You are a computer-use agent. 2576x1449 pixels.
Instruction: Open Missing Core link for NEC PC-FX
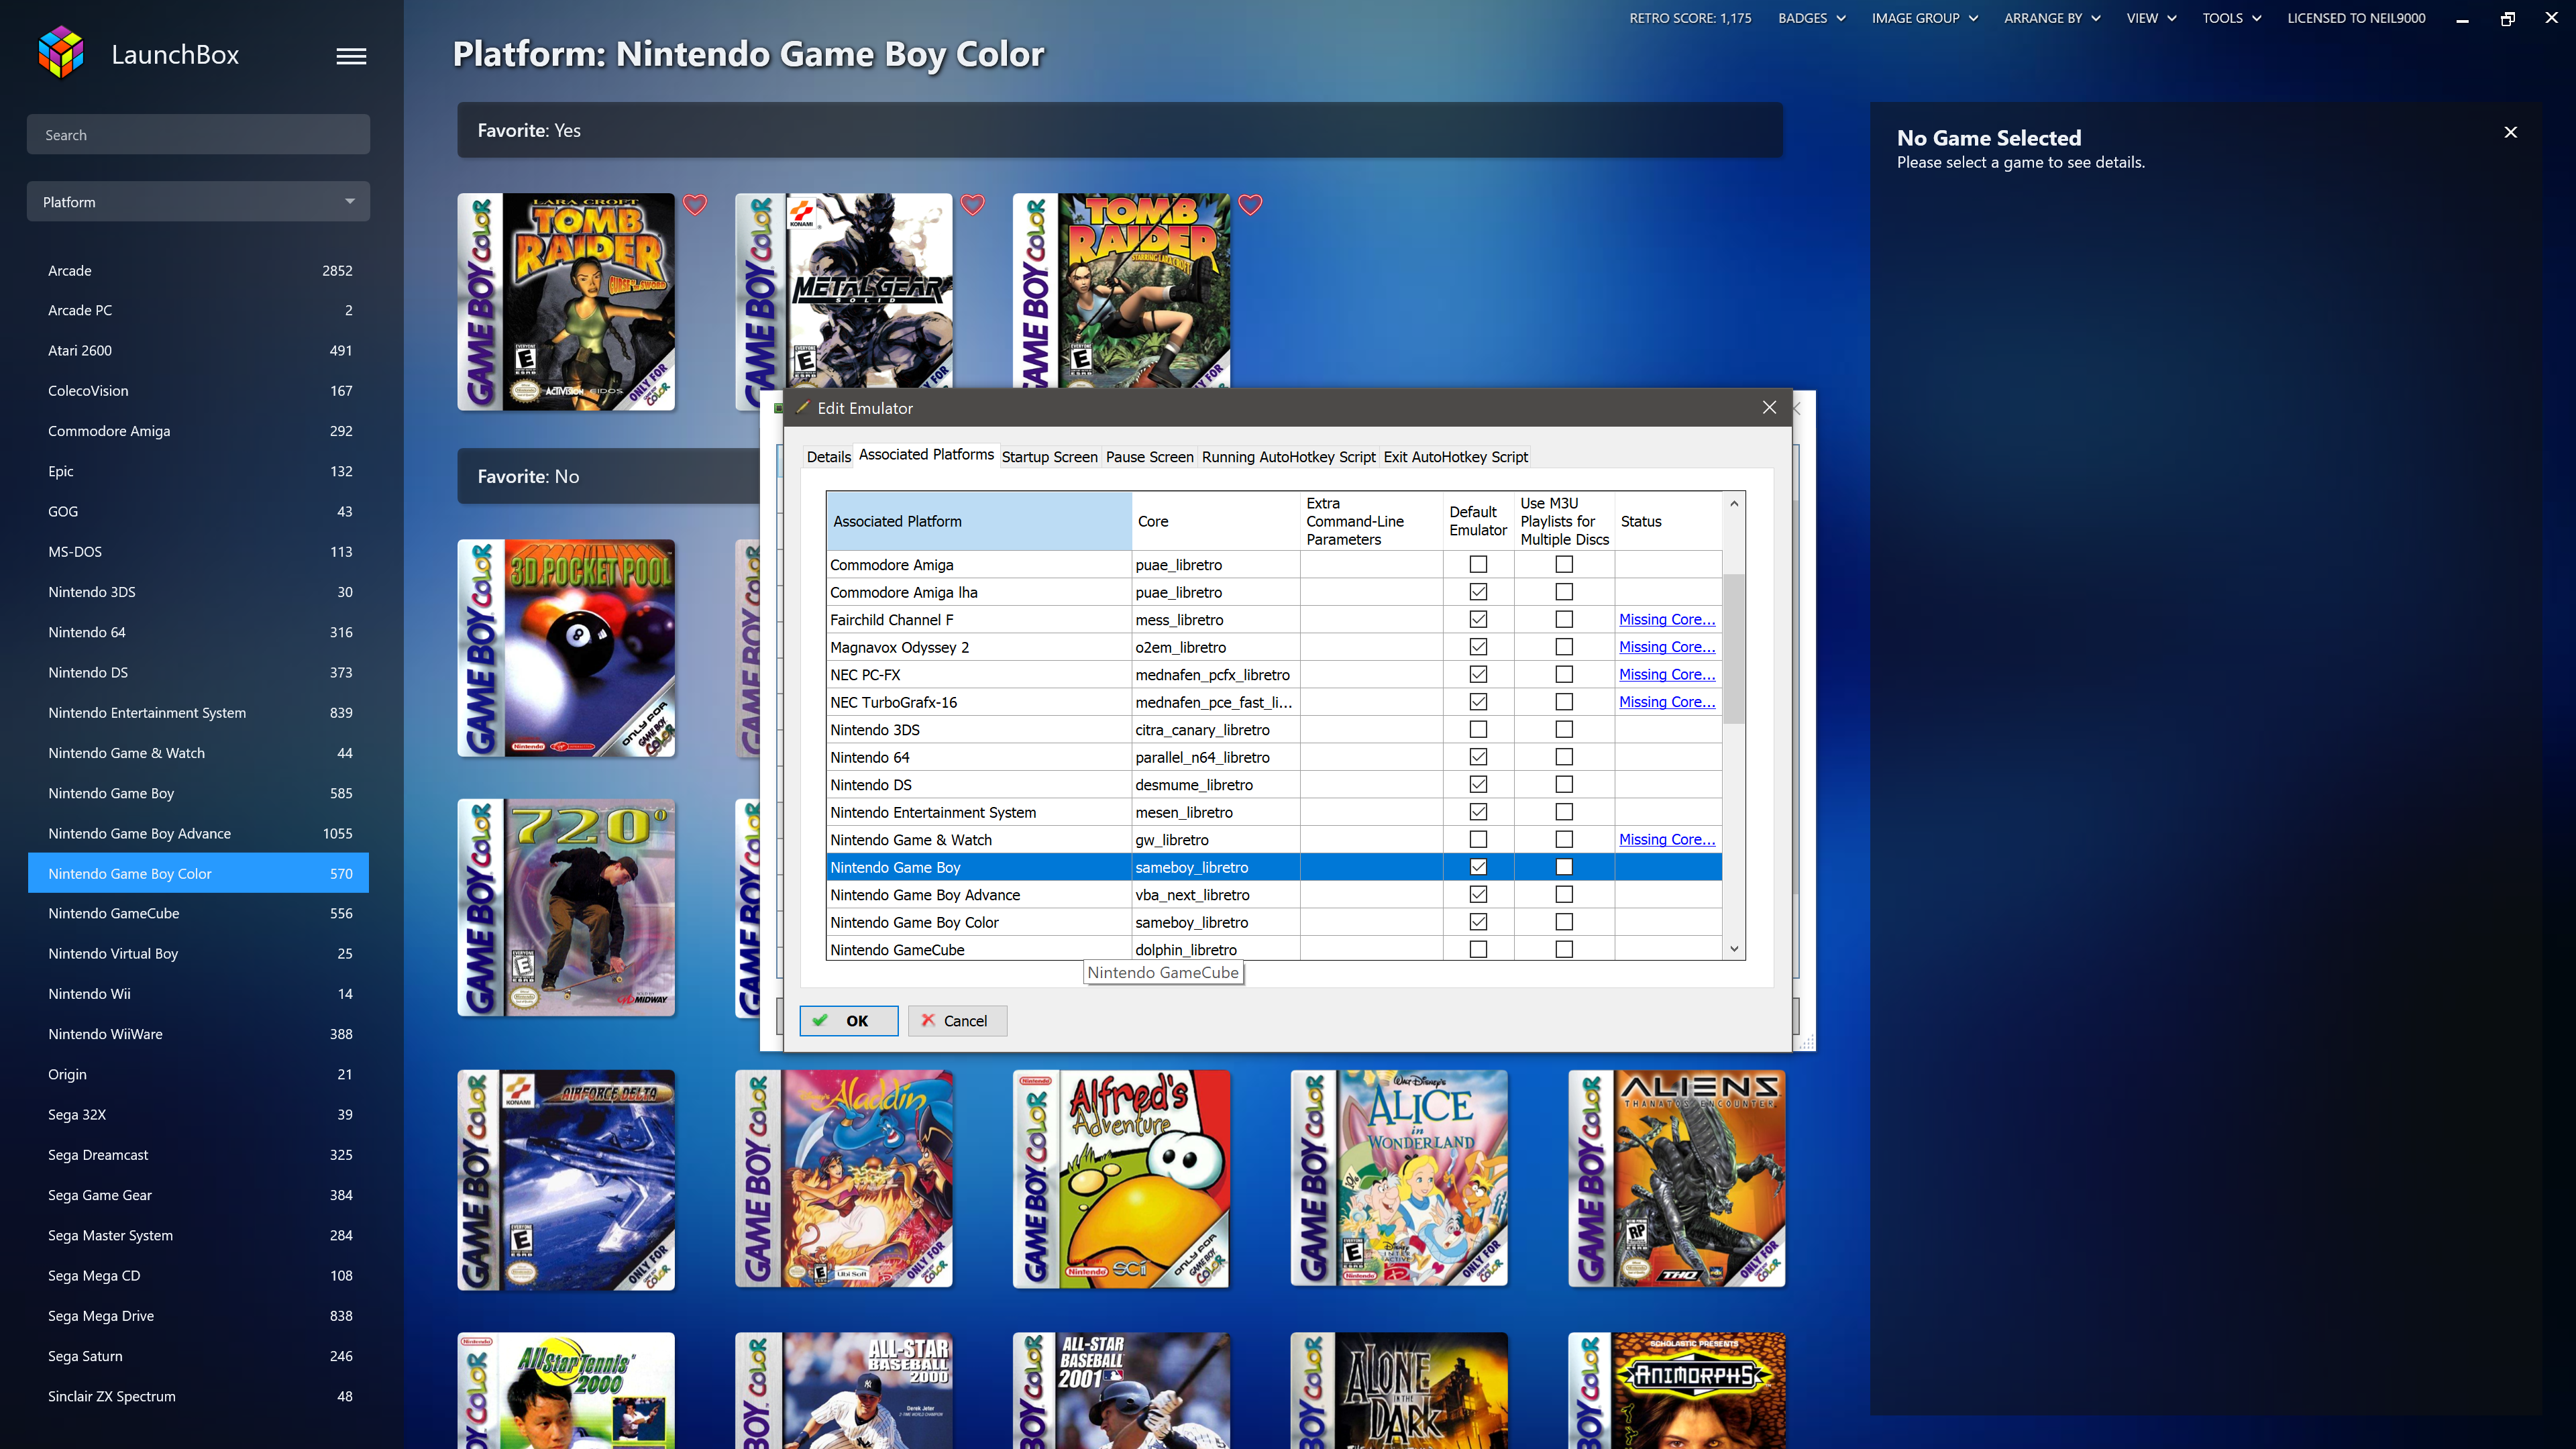pos(1667,674)
